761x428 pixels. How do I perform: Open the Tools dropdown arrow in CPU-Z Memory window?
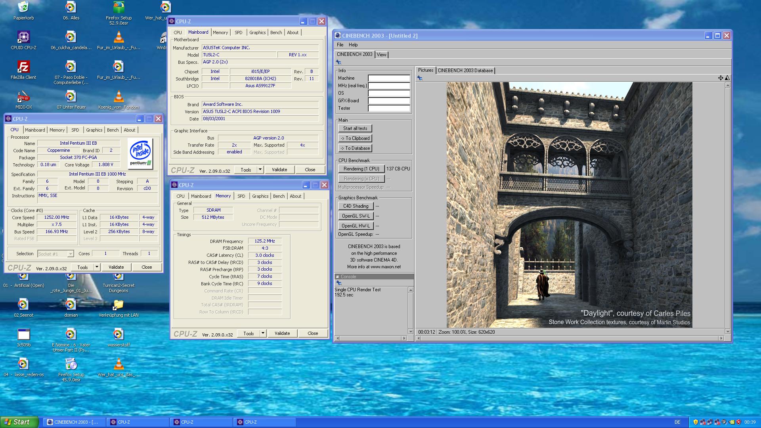(x=263, y=333)
